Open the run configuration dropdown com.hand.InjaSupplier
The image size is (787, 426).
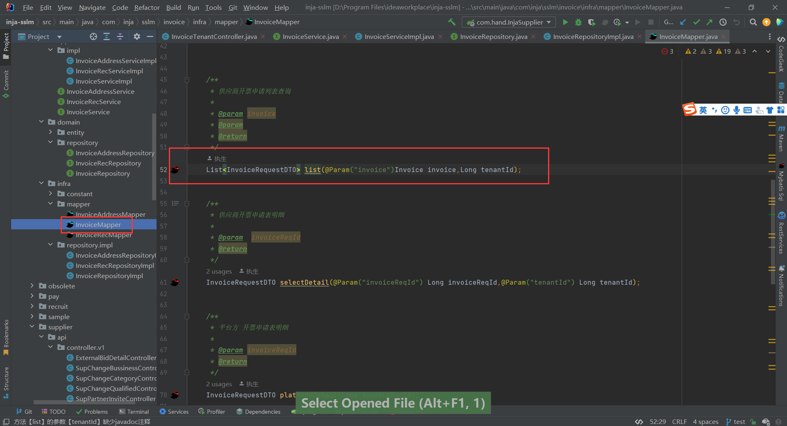point(509,22)
